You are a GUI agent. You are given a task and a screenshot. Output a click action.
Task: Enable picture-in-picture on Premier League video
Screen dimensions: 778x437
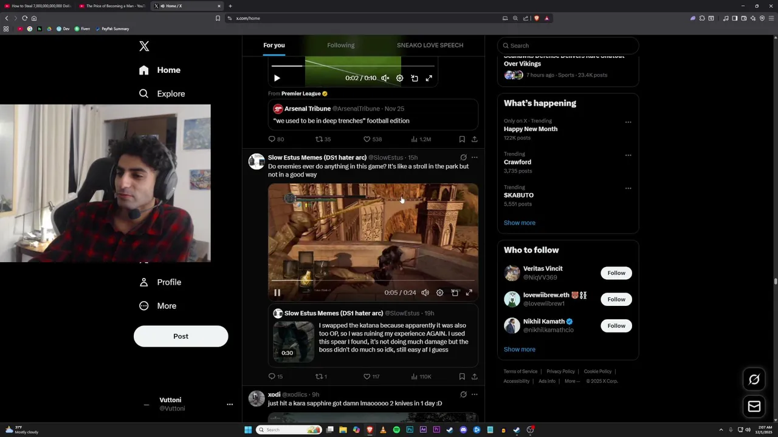click(x=415, y=78)
